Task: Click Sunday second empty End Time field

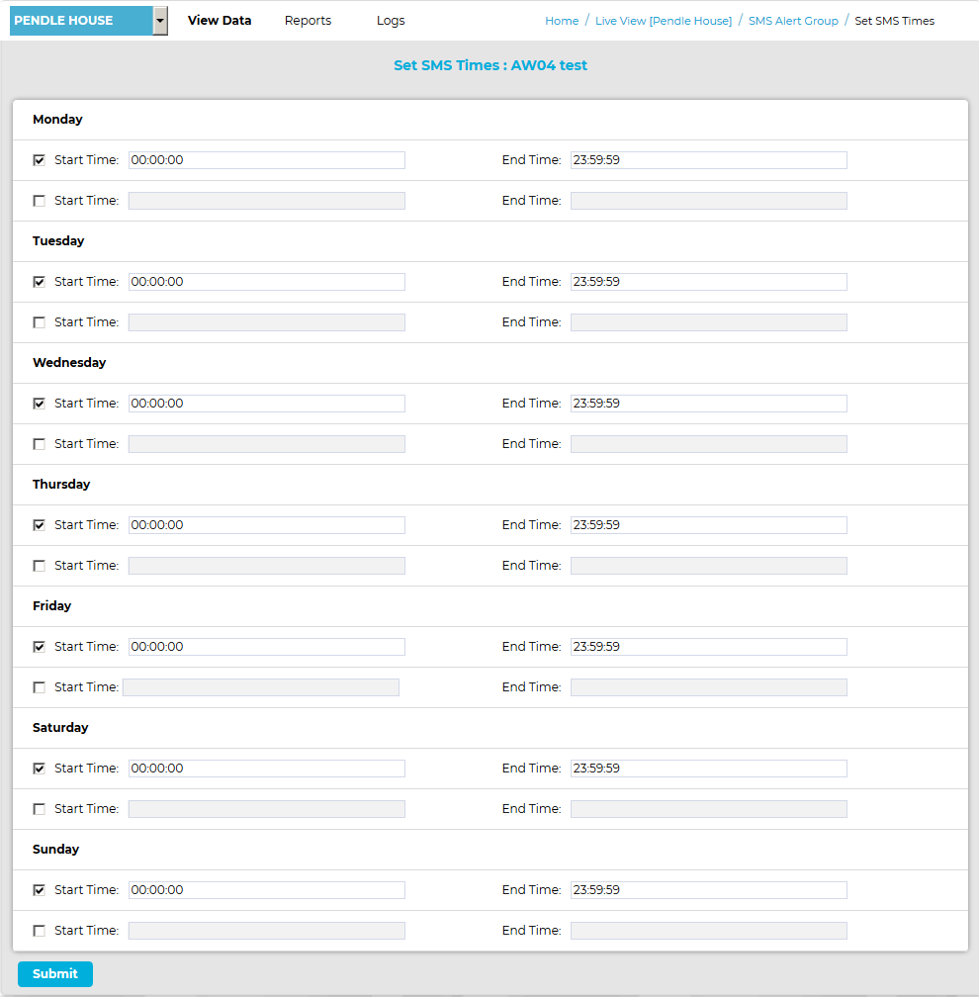Action: pos(709,931)
